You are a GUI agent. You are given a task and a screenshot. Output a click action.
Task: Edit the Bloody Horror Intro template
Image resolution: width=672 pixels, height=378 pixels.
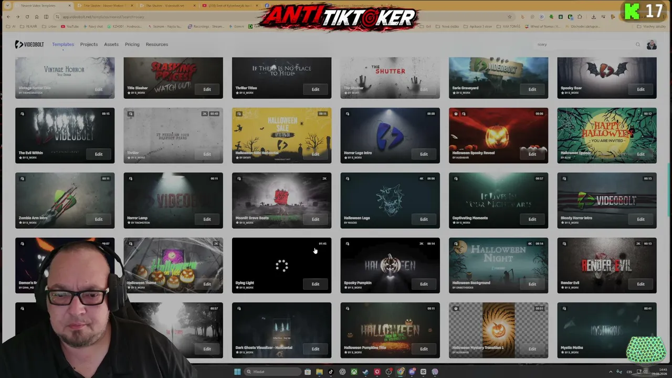pos(640,219)
